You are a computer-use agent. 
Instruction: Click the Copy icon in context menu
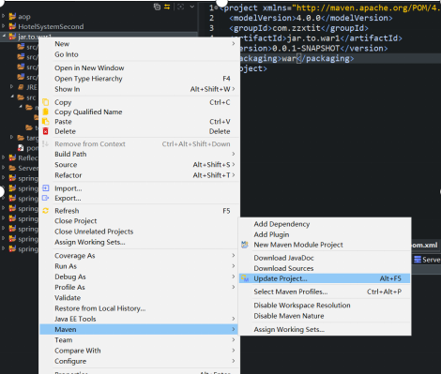click(x=46, y=102)
